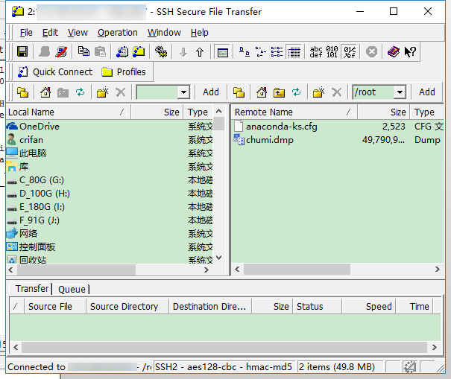
Task: Select Binary transfer mode (010 101)
Action: tap(332, 52)
